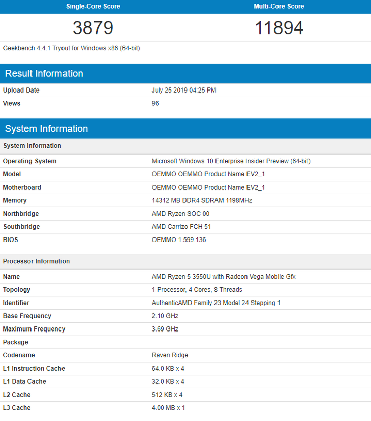Click the Identifier label

click(16, 303)
